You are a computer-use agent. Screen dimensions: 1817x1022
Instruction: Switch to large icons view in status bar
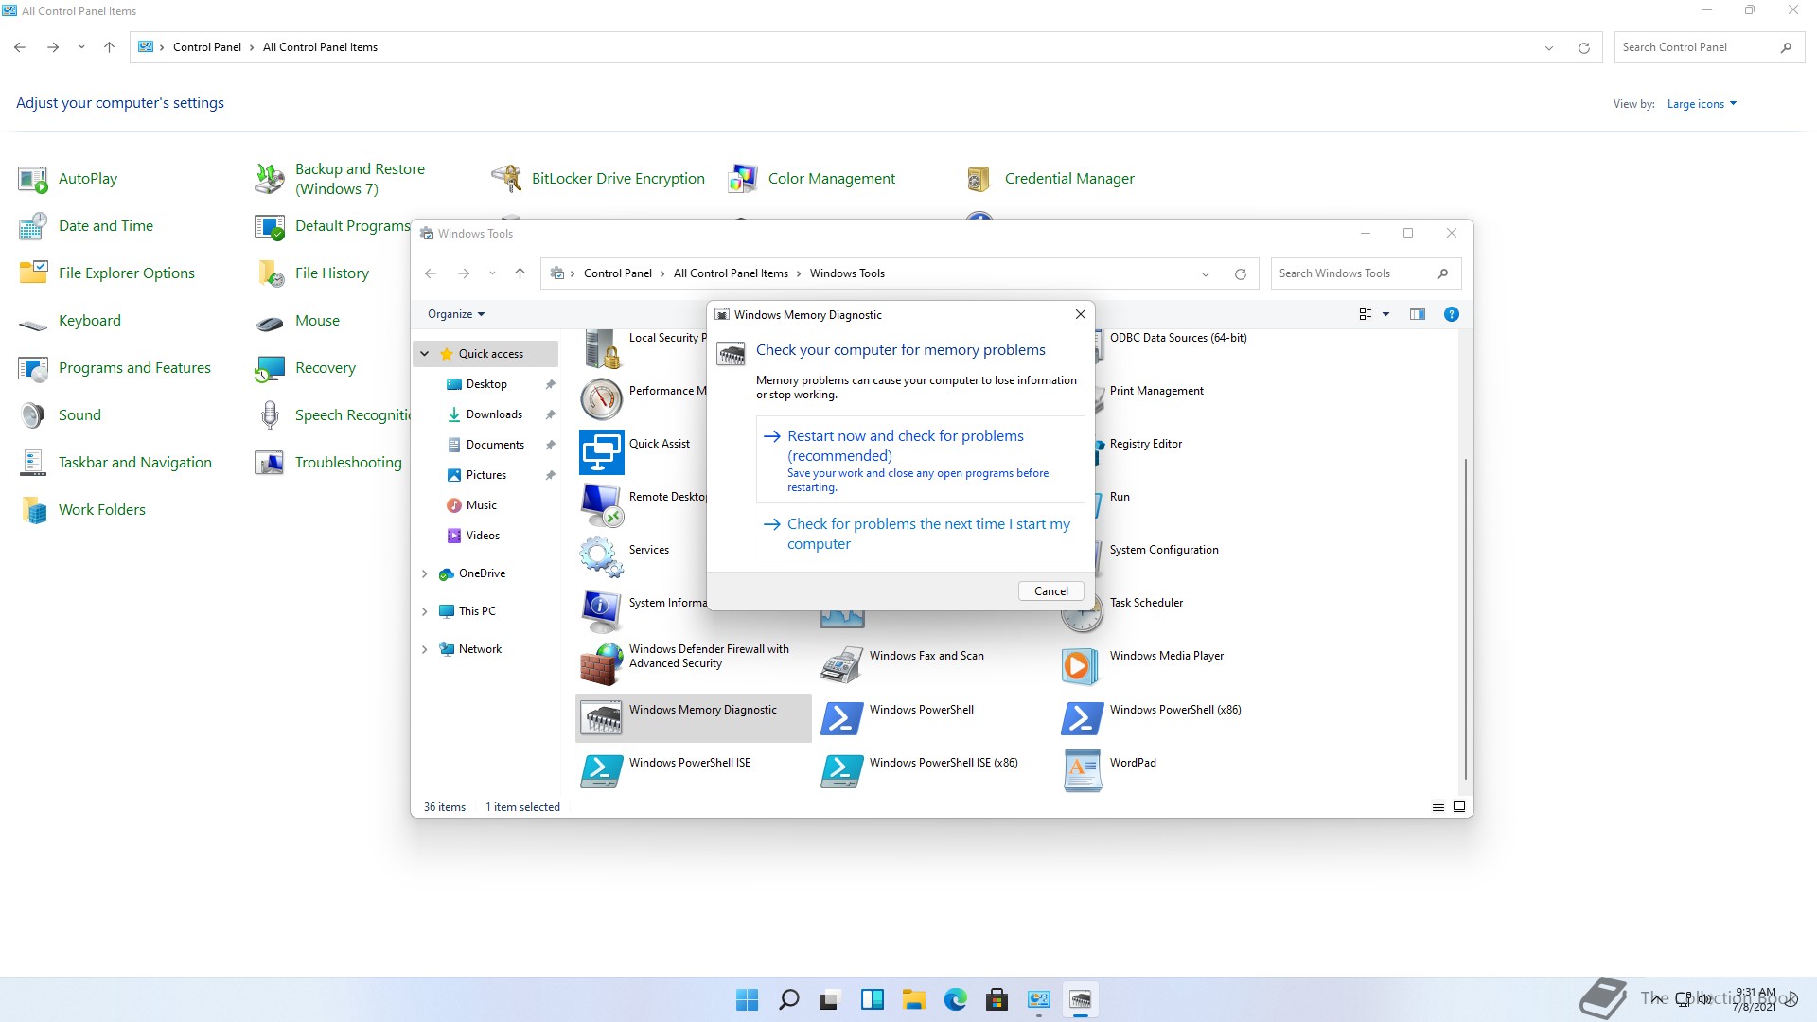coord(1459,806)
